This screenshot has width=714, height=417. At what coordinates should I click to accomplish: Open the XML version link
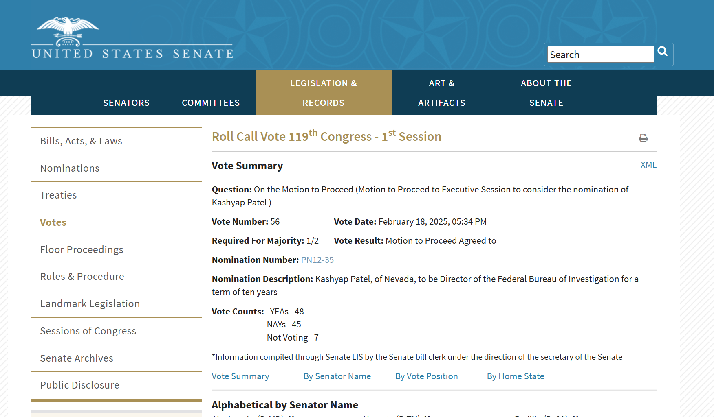pos(648,165)
